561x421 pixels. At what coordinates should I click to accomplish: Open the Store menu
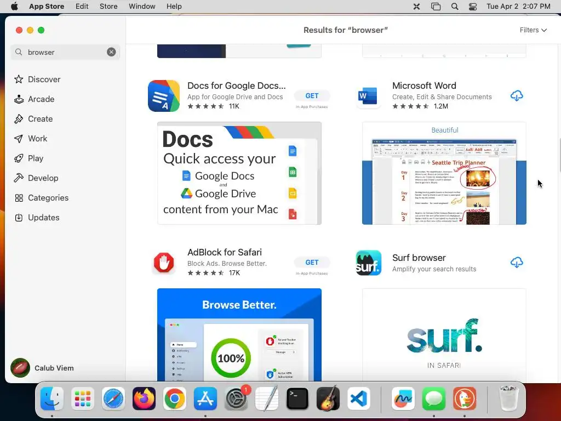[109, 7]
